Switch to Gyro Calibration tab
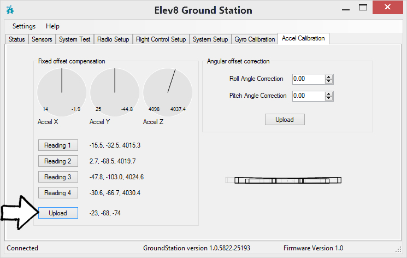This screenshot has height=258, width=407. [255, 39]
